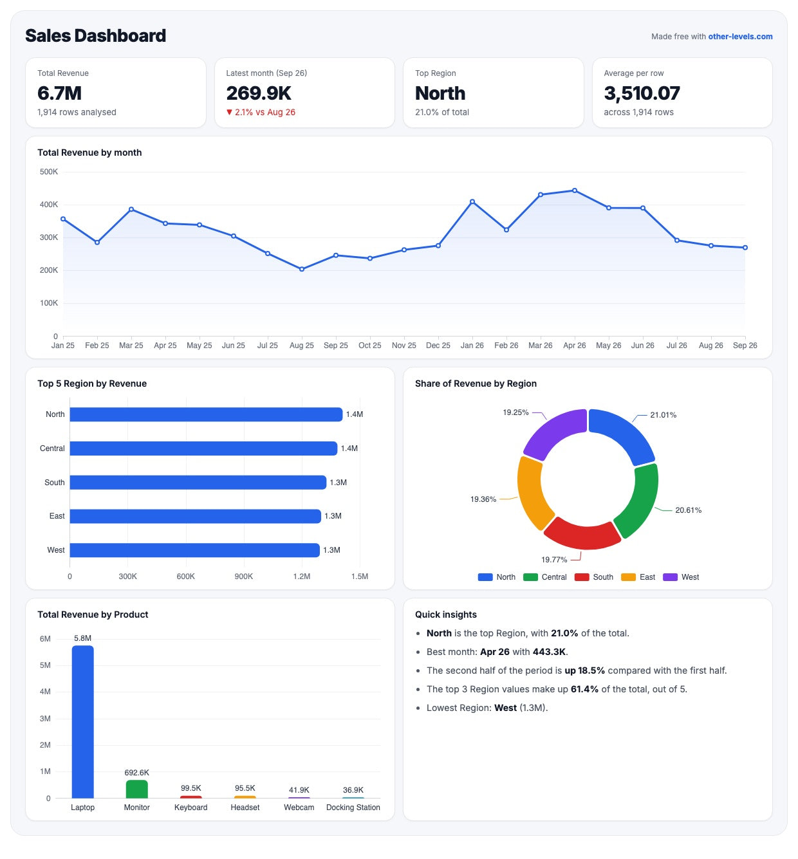Click the Top 5 Region by Revenue heading
798x859 pixels.
(92, 383)
